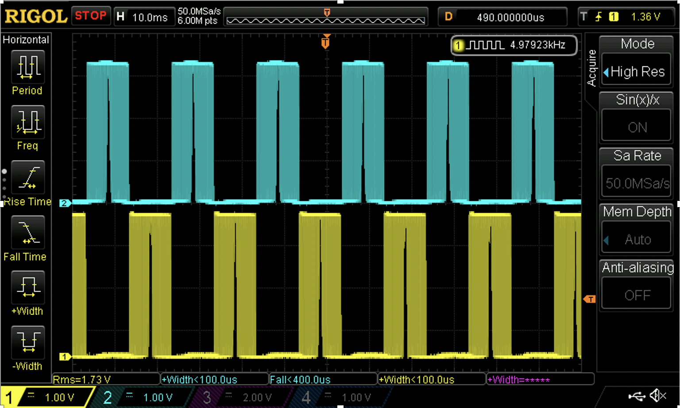Switch to the Acquire side tab
The image size is (680, 408).
pos(591,66)
